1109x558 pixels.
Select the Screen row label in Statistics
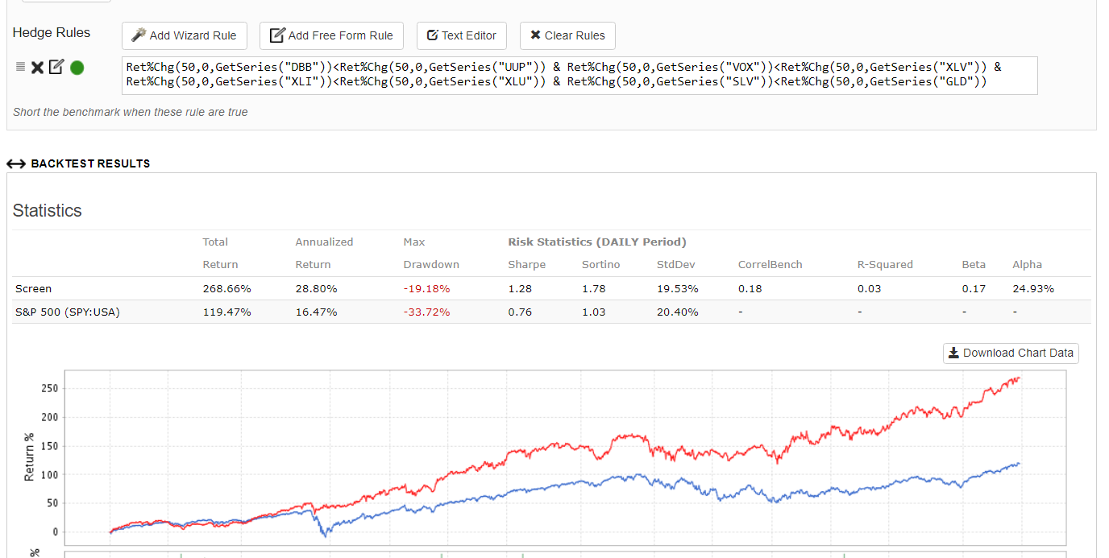tap(33, 288)
